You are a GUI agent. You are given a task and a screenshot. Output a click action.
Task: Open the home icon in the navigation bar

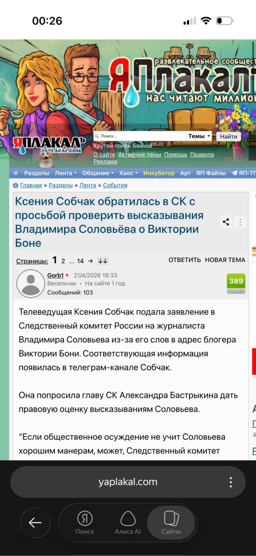pyautogui.click(x=16, y=173)
